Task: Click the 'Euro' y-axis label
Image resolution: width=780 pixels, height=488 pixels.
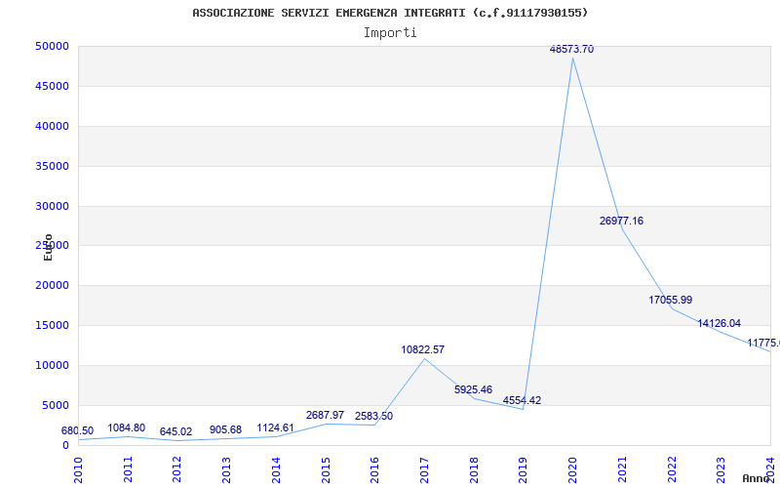Action: coord(48,248)
